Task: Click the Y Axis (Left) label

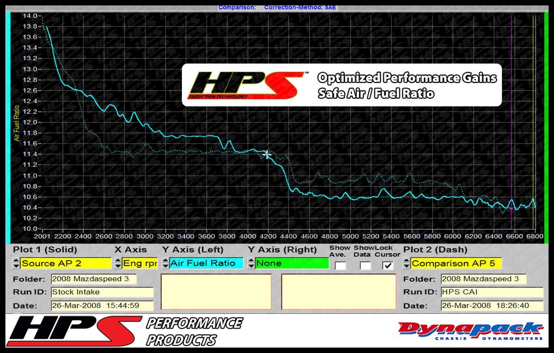Action: click(193, 250)
